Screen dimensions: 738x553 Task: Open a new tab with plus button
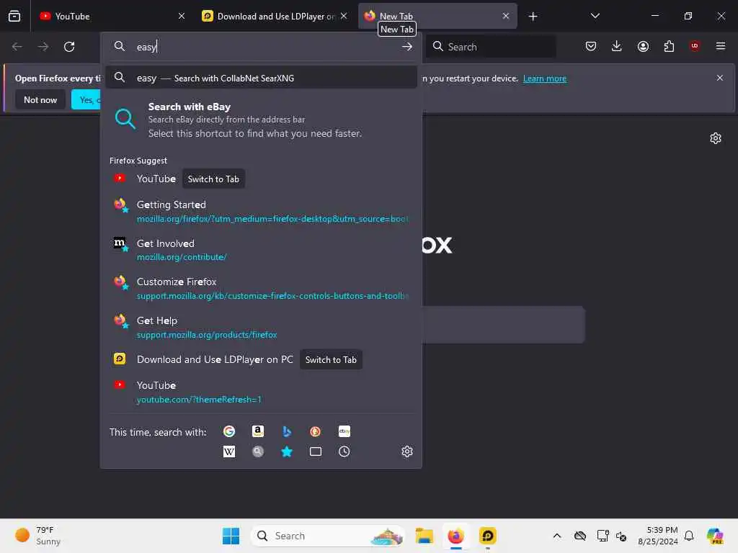(533, 17)
